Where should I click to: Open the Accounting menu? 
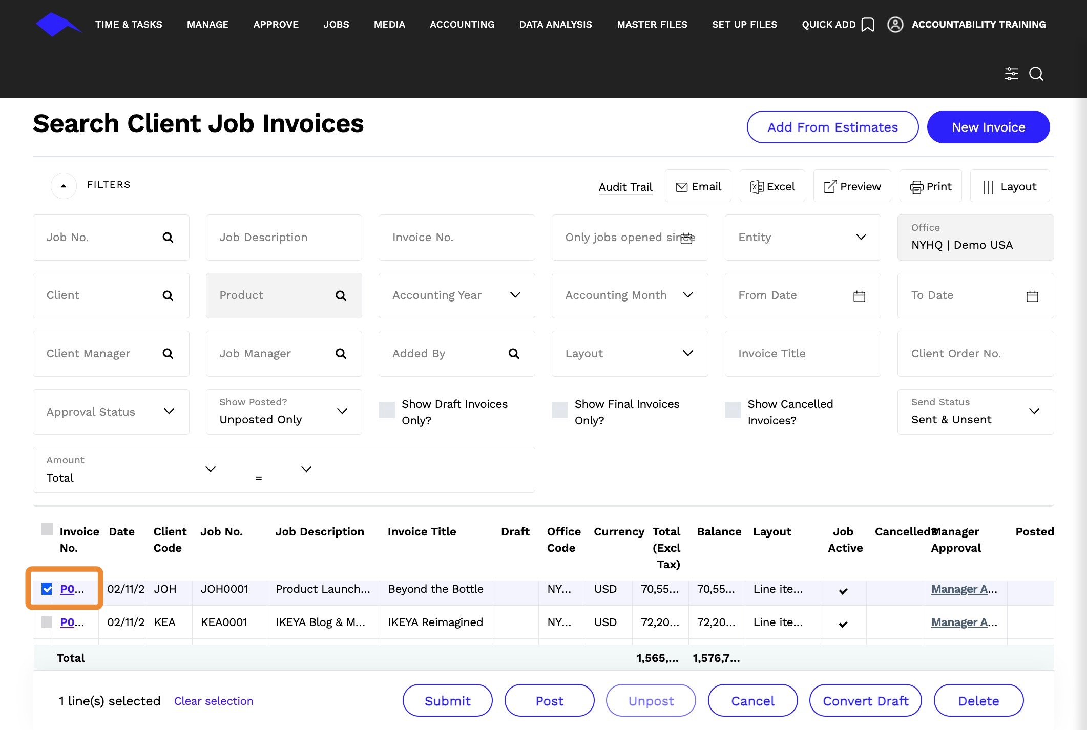click(x=462, y=25)
